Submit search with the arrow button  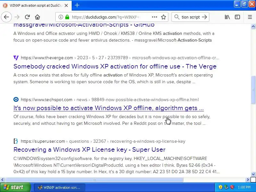coord(204,17)
